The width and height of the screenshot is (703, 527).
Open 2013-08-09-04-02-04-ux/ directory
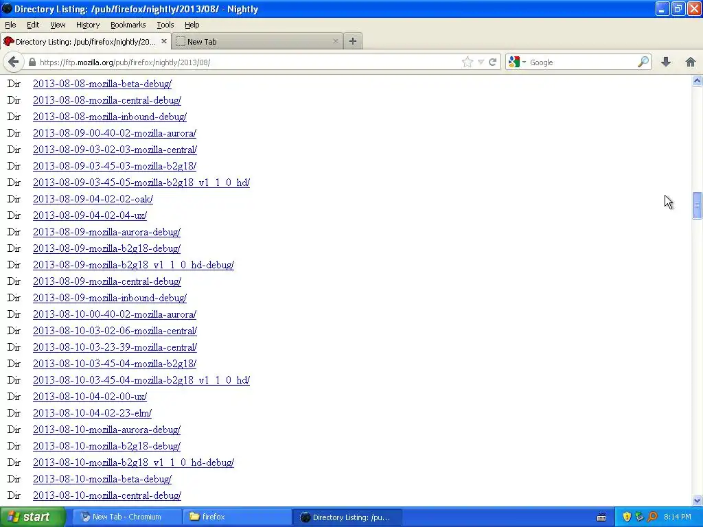[90, 215]
